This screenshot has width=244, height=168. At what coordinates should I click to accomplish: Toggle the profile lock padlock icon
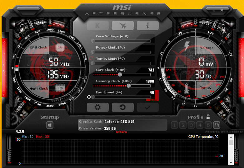(x=208, y=117)
